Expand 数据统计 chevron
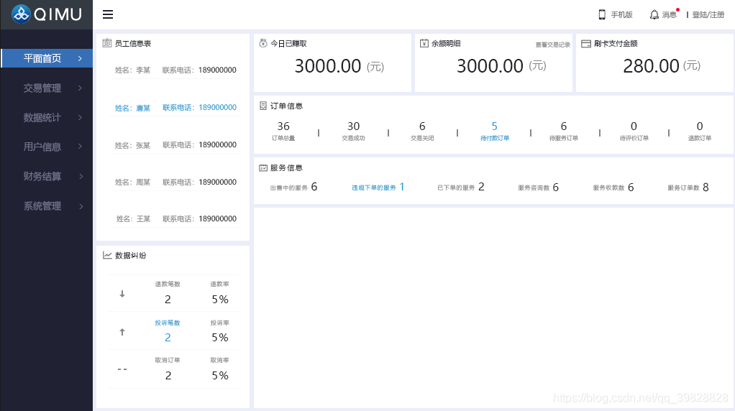The height and width of the screenshot is (411, 735). (x=80, y=117)
